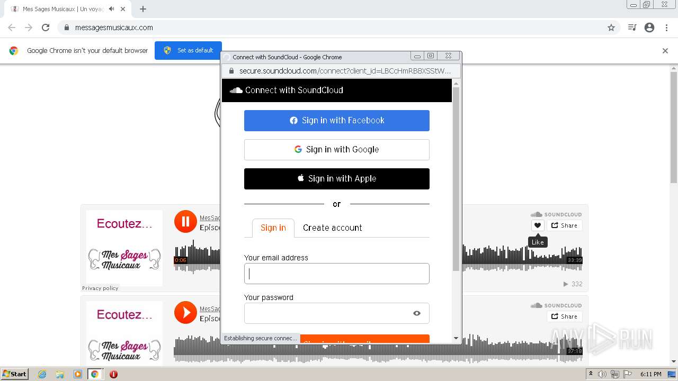View site info via padlock icon

pos(66,28)
